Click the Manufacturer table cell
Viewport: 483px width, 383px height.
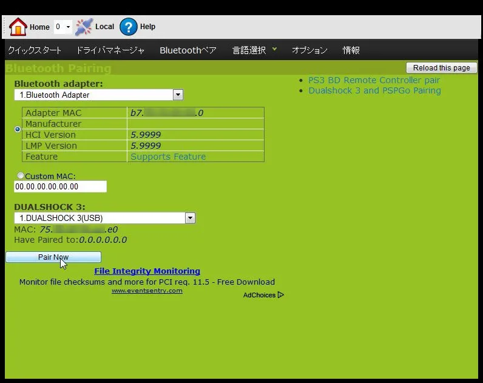(x=75, y=124)
